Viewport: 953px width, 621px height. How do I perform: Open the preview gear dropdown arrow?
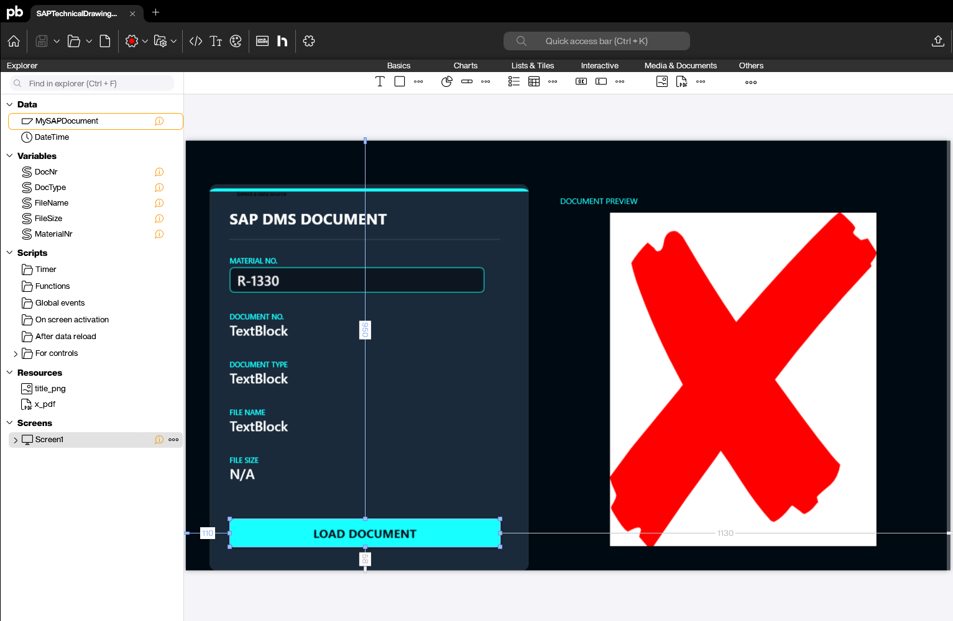click(x=145, y=41)
